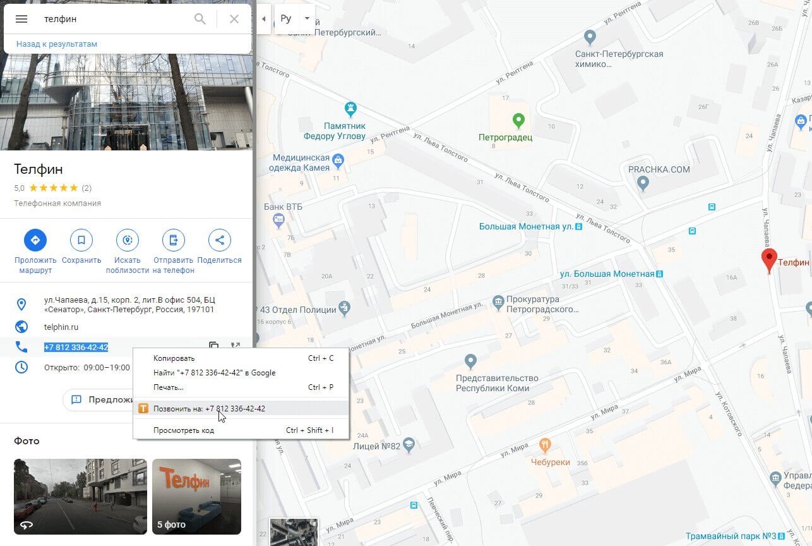This screenshot has width=812, height=546.
Task: Open the building street photo header
Action: (126, 102)
